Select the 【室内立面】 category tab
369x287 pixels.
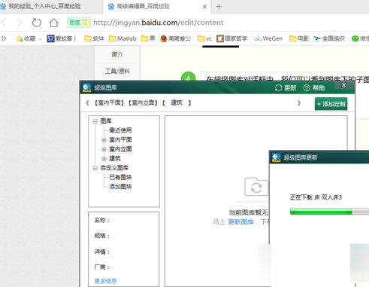143,102
